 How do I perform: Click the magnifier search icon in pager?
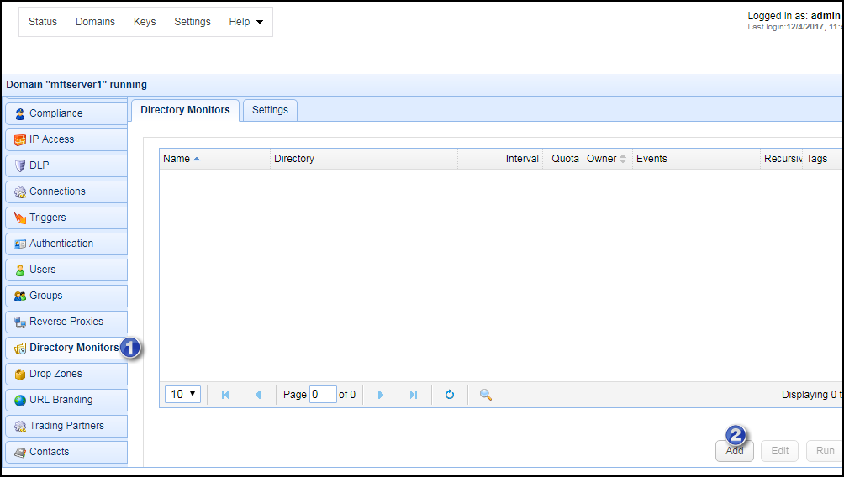(x=485, y=395)
